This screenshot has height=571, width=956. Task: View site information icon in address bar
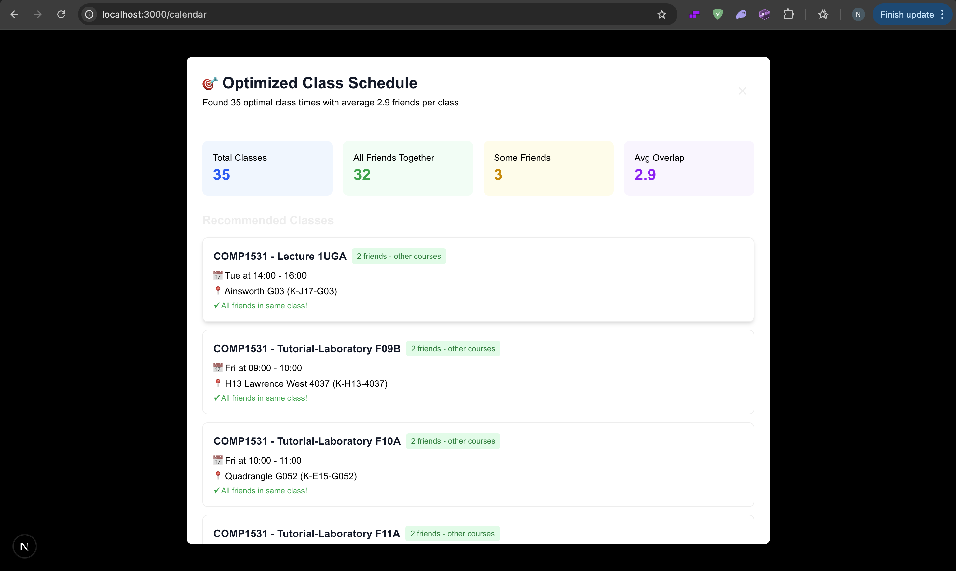89,15
